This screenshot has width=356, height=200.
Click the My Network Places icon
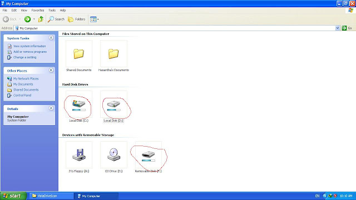(9, 79)
